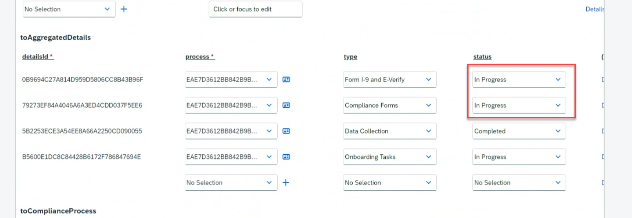Open card icon for Compliance Forms row process

[286, 105]
